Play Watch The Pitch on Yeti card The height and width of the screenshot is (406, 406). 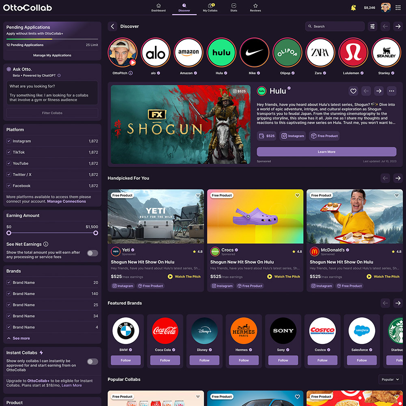click(x=184, y=276)
